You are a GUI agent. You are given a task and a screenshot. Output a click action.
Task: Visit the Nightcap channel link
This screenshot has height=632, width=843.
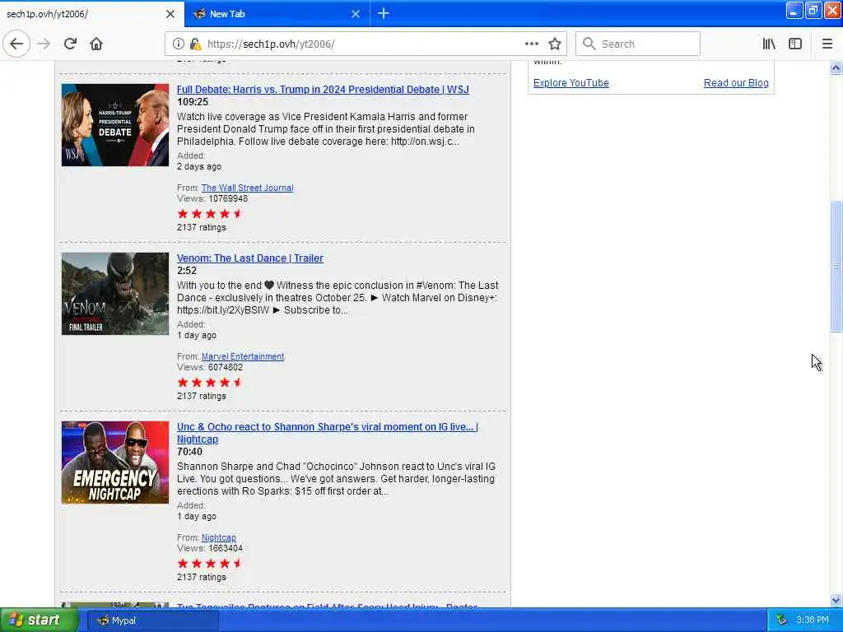pyautogui.click(x=218, y=537)
